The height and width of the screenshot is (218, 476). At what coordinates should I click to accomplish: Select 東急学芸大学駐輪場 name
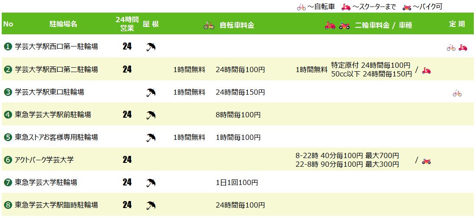click(x=46, y=182)
